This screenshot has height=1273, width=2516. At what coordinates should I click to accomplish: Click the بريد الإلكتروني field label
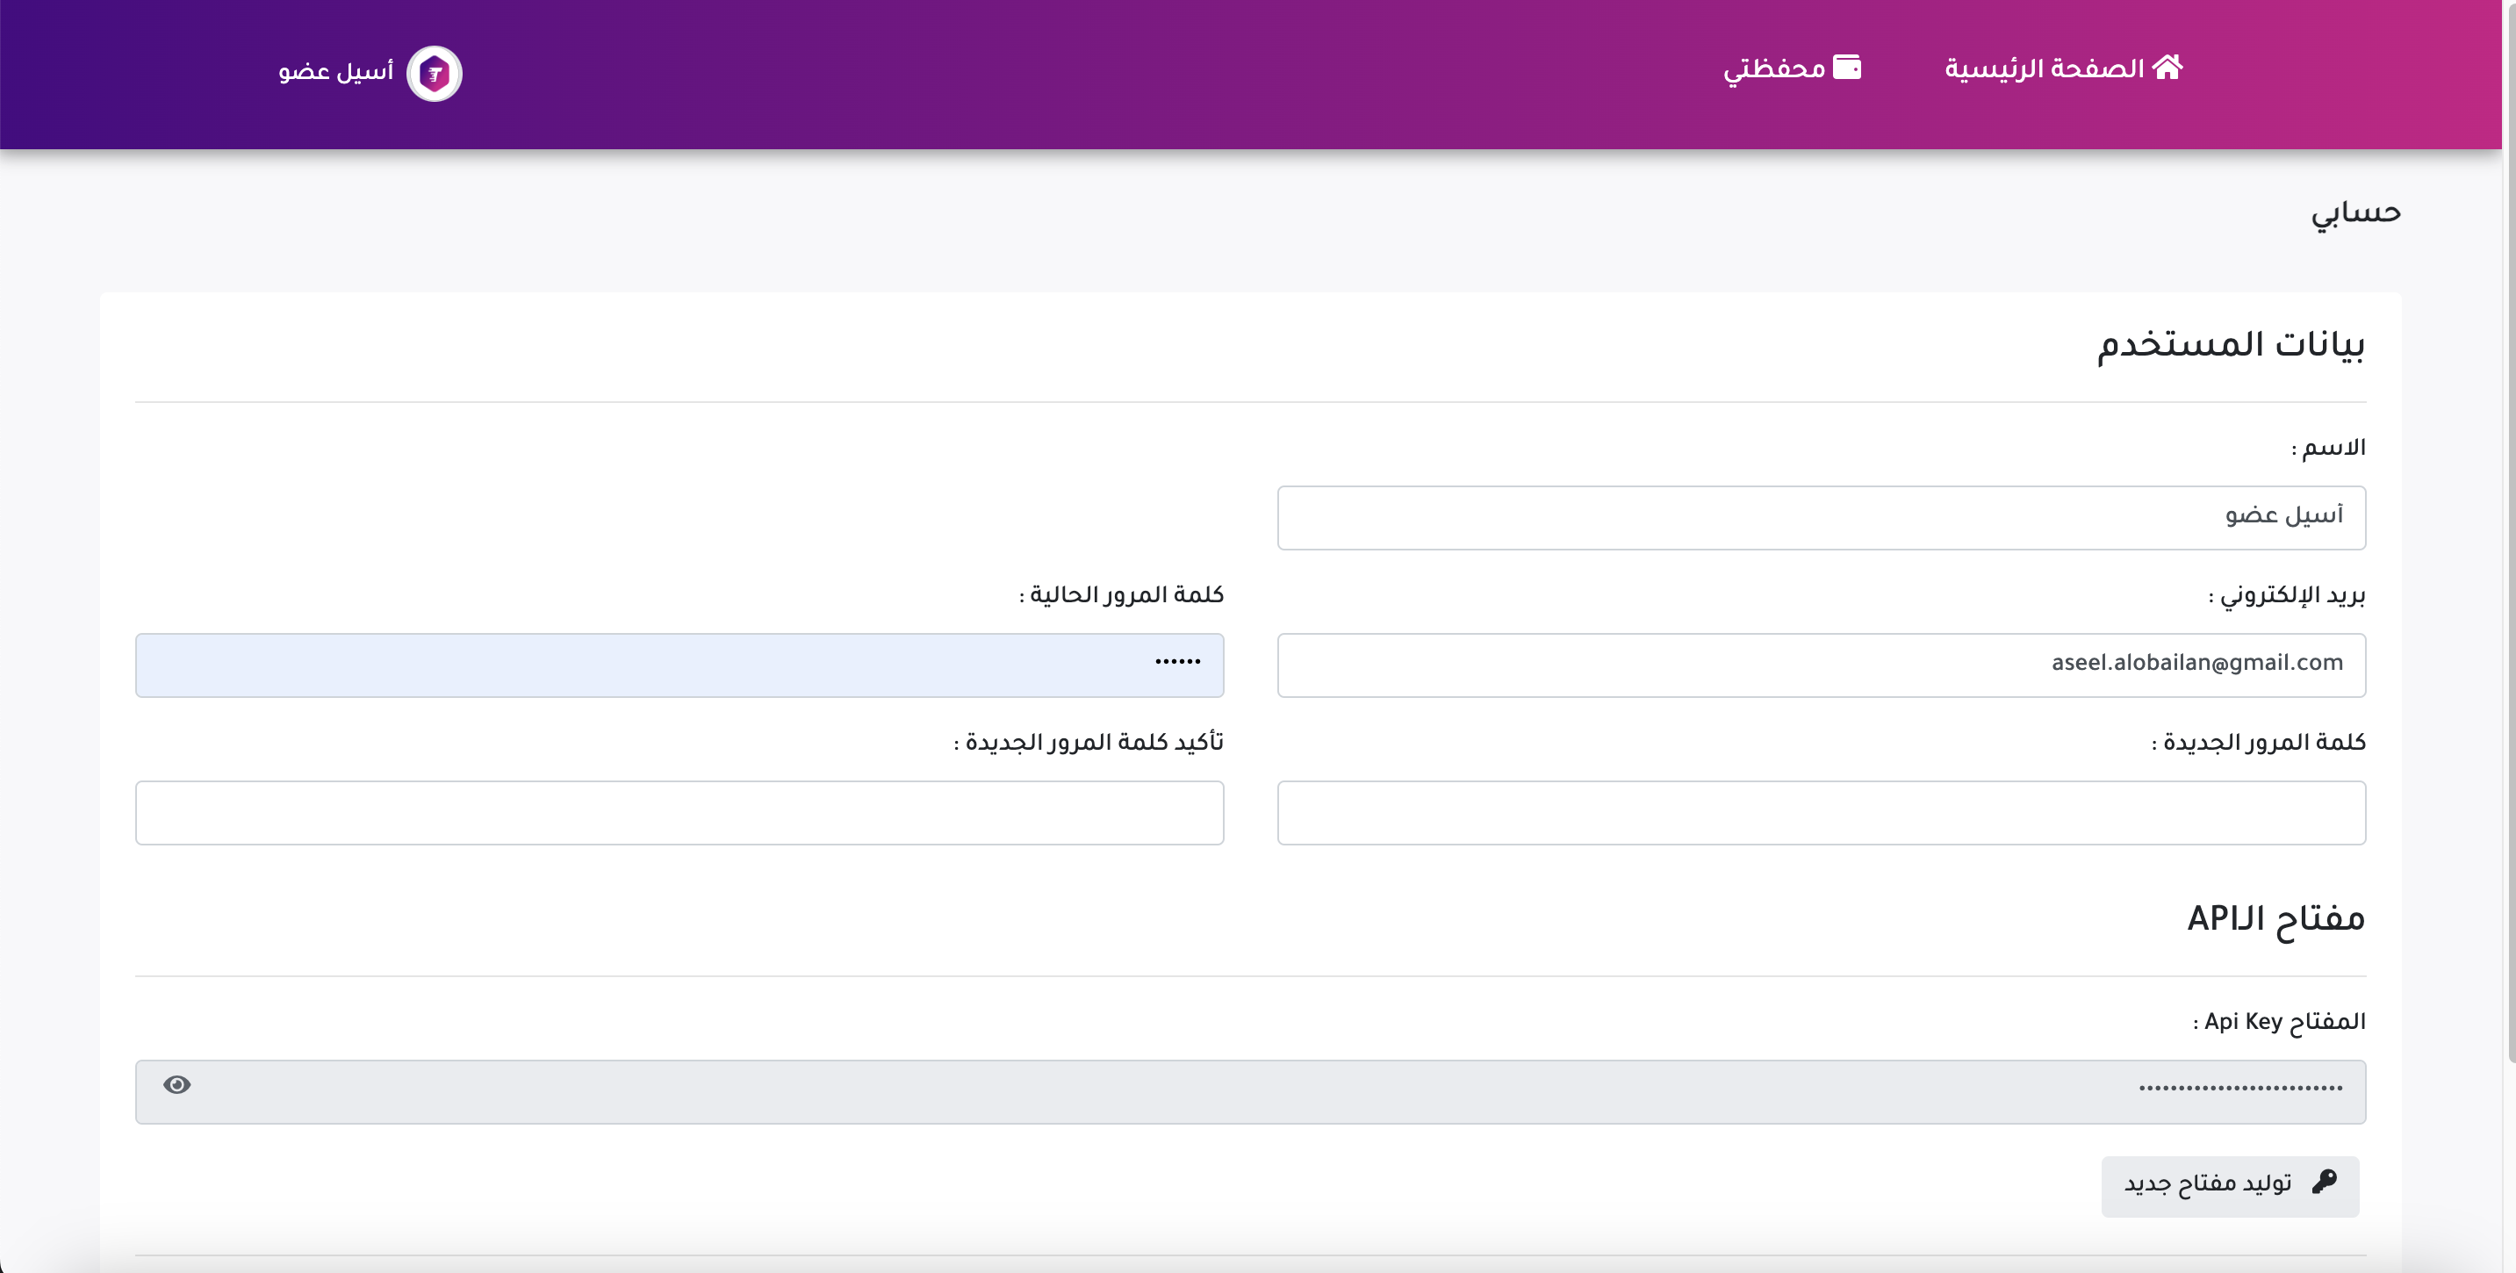[2287, 595]
